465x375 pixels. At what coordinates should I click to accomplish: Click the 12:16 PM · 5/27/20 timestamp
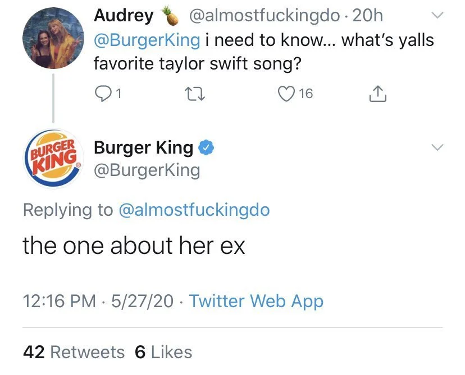coord(98,301)
